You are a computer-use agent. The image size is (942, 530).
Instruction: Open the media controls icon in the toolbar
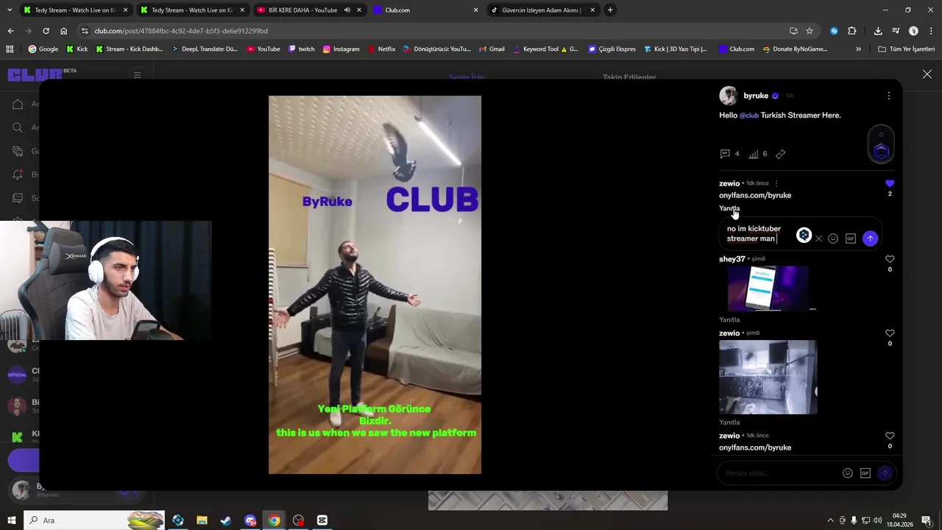tap(896, 31)
